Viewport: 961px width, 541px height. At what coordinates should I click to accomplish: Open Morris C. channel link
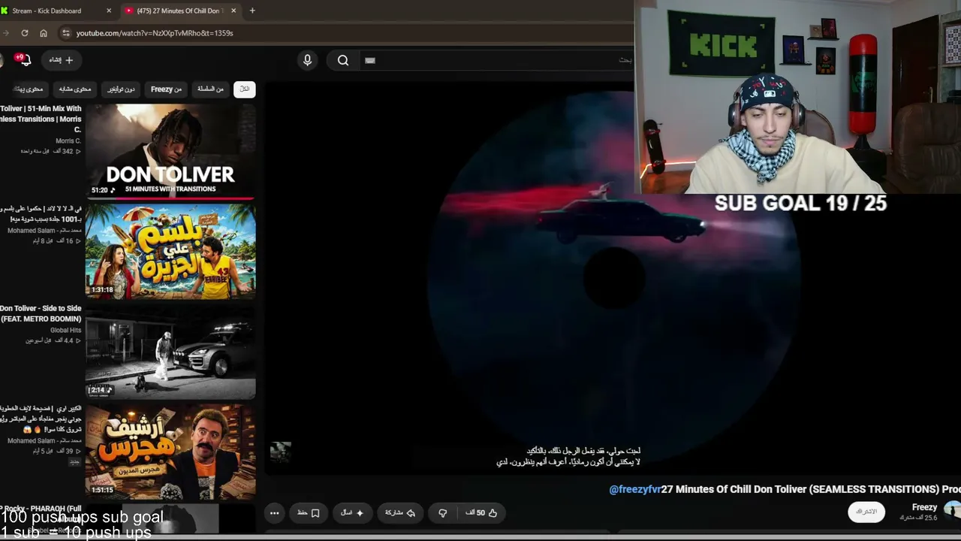pyautogui.click(x=68, y=141)
